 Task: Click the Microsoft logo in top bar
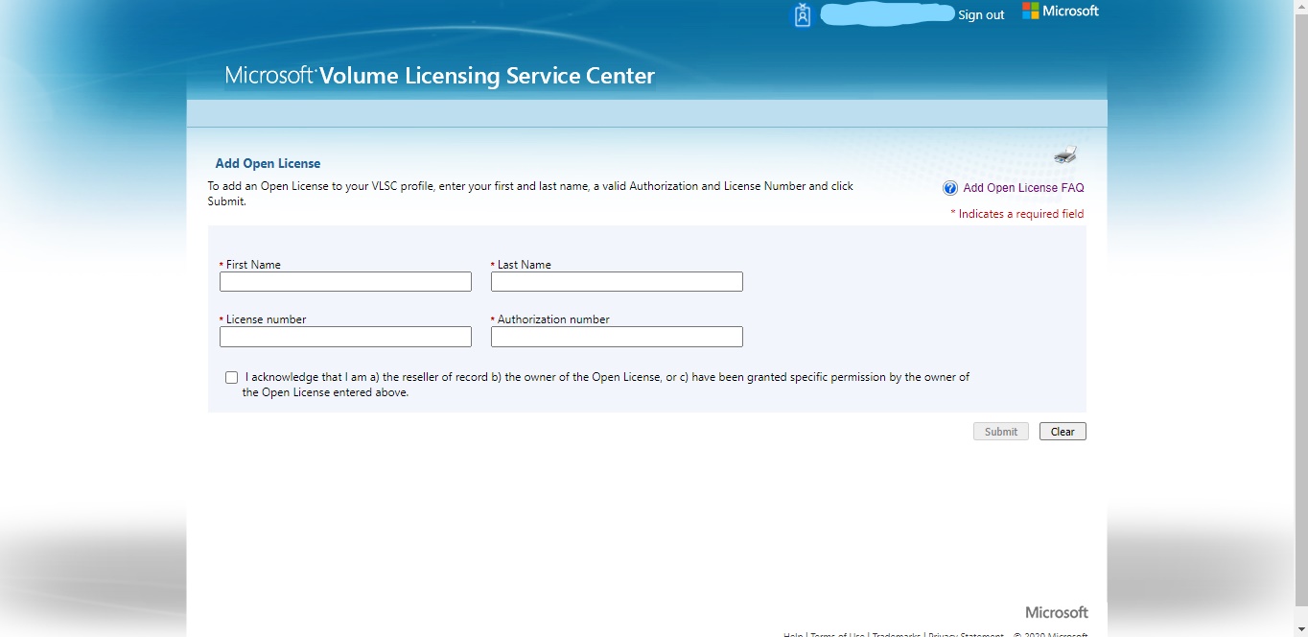[1061, 12]
